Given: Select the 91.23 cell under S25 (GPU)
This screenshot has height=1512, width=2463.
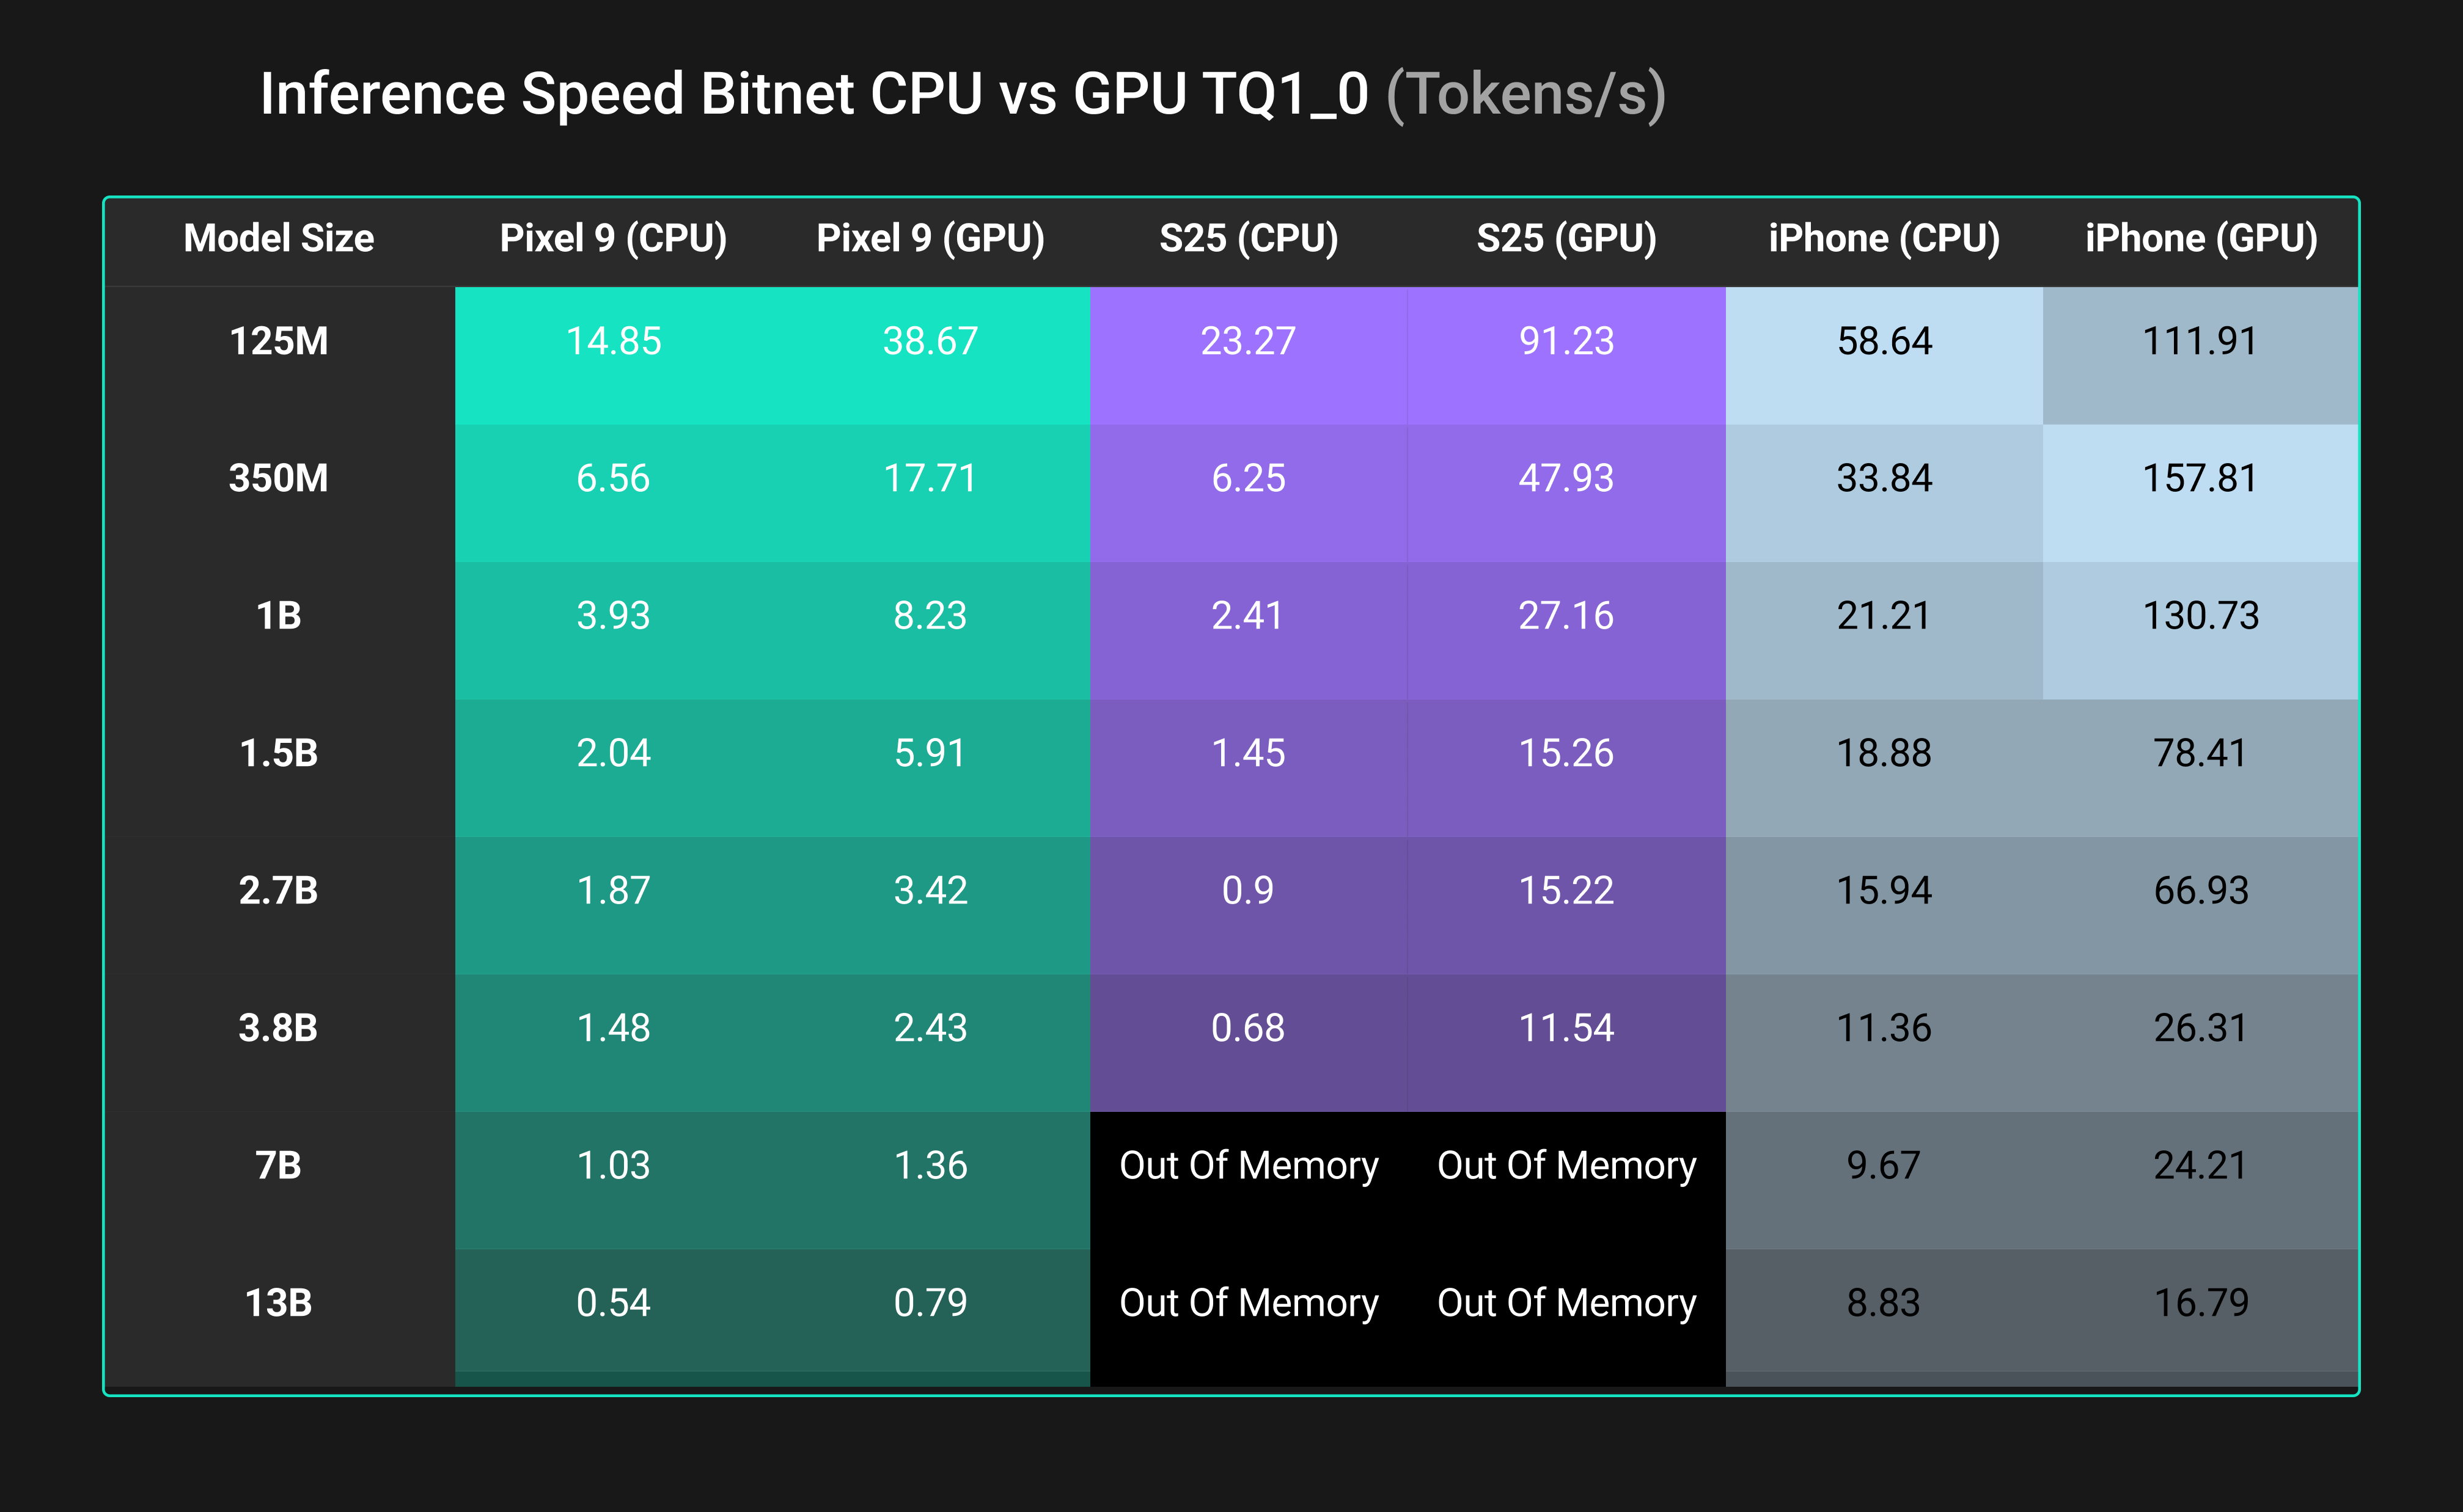Looking at the screenshot, I should tap(1566, 342).
